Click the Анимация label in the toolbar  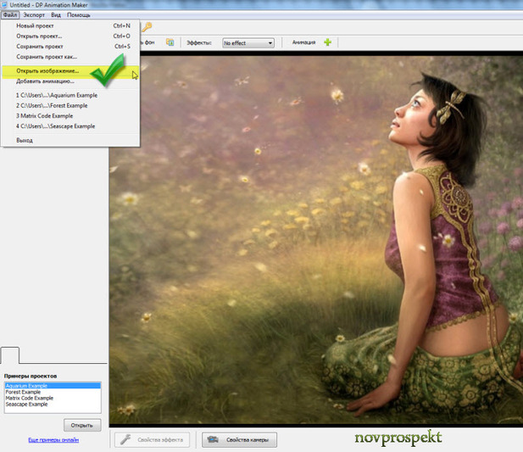pyautogui.click(x=303, y=42)
